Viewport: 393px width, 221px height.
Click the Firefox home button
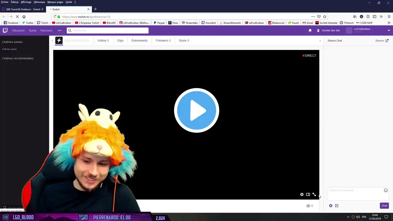(x=24, y=17)
